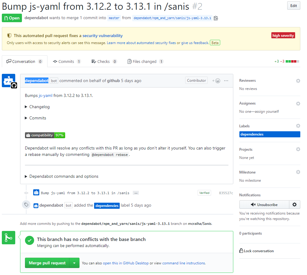Click the Merge pull request button
This screenshot has height=275, width=307.
[47, 263]
